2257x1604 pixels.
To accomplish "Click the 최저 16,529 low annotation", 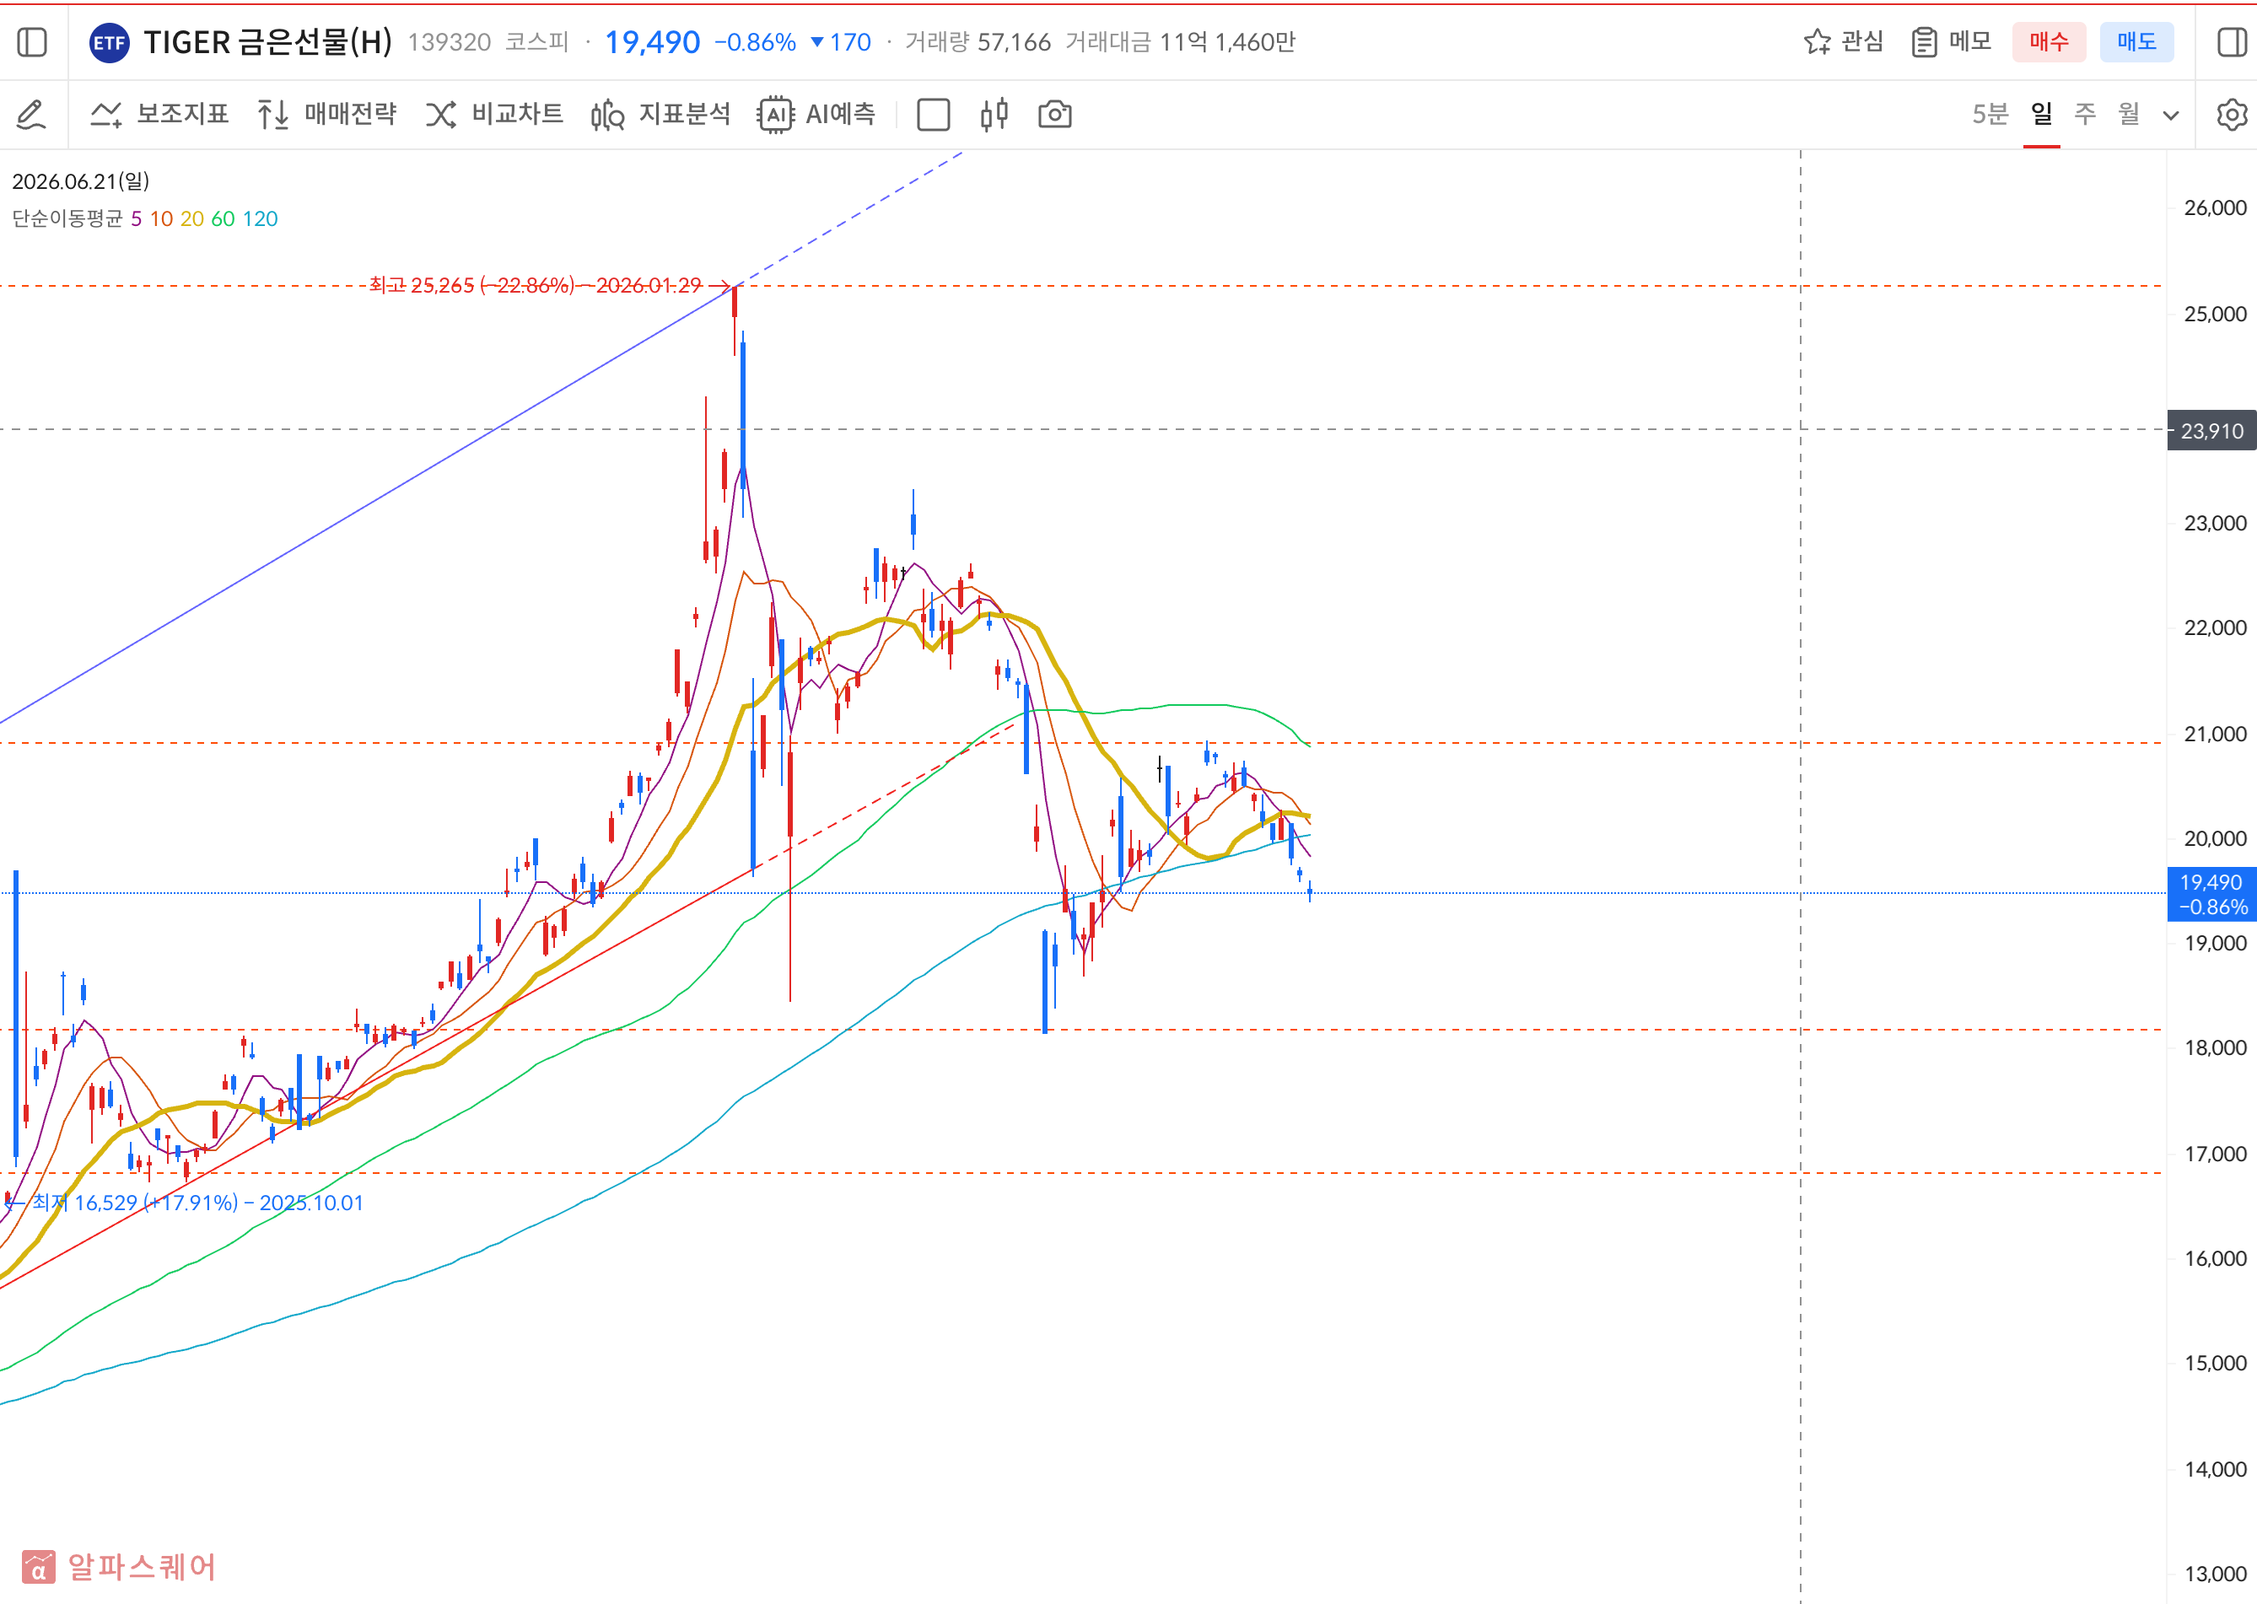I will point(197,1203).
